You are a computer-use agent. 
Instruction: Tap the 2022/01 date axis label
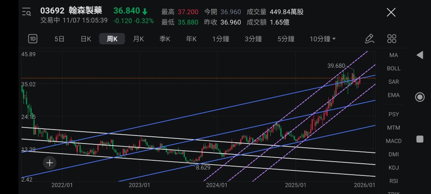62,185
